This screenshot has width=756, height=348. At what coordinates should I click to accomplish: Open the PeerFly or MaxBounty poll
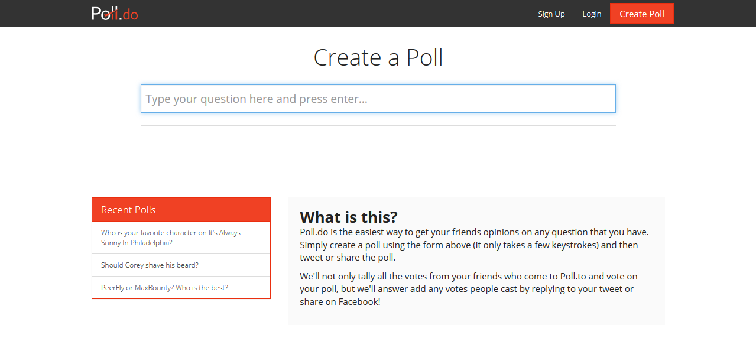coord(164,288)
